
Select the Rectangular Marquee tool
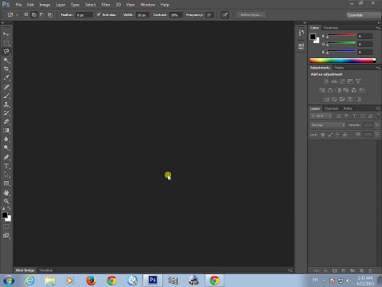coord(6,43)
